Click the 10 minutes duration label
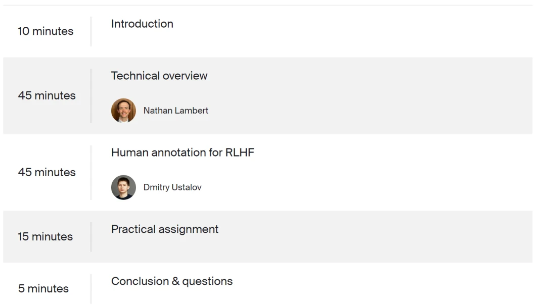This screenshot has width=546, height=308. tap(45, 31)
